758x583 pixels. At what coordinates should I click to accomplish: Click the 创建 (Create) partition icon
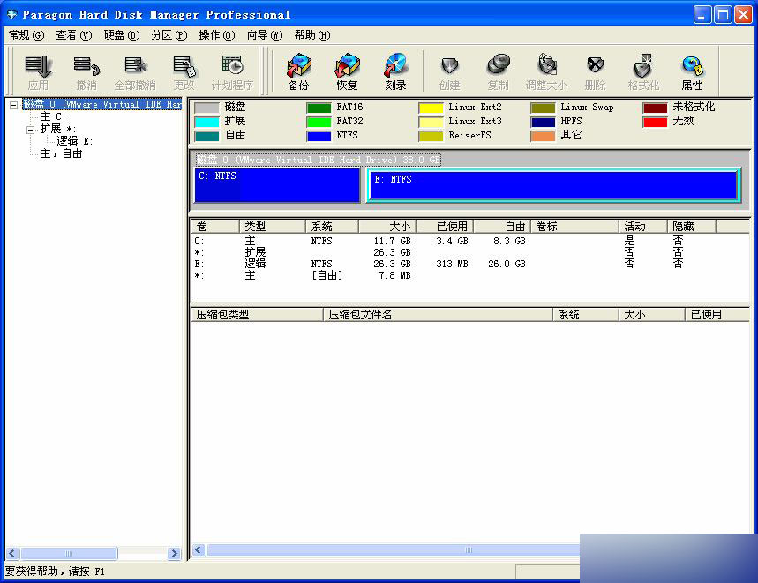coord(449,72)
